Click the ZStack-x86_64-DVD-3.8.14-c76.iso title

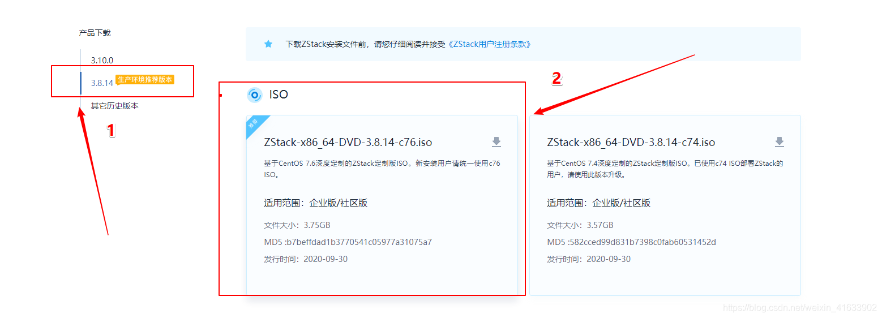(348, 142)
